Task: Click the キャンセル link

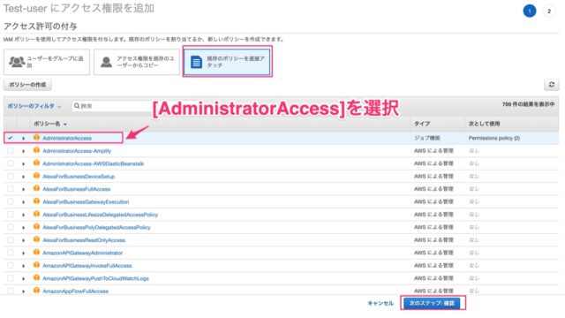Action: point(380,303)
